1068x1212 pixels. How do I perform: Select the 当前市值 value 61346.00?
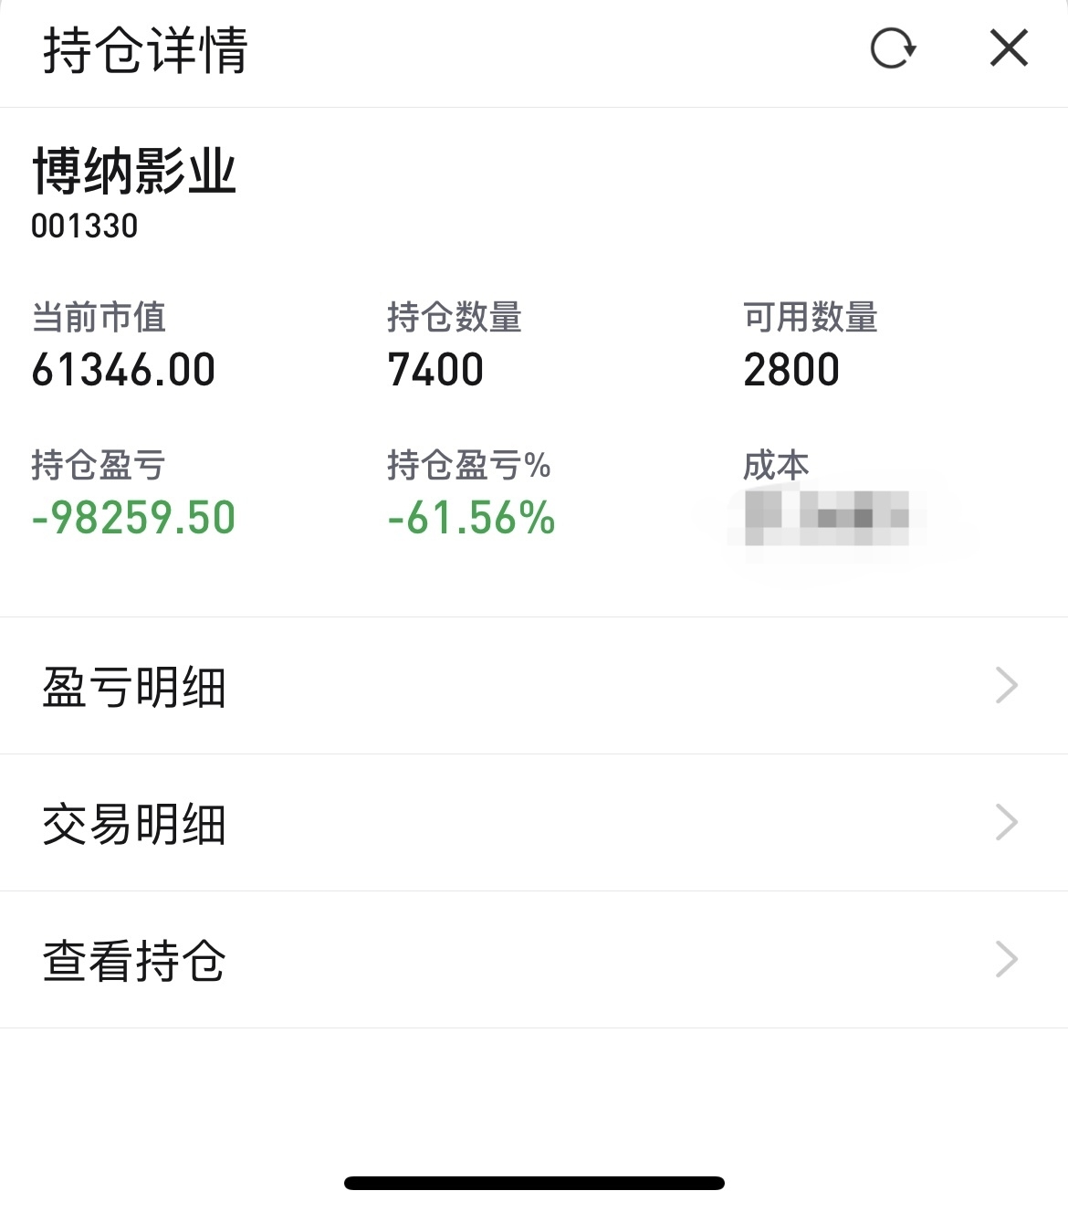(123, 370)
